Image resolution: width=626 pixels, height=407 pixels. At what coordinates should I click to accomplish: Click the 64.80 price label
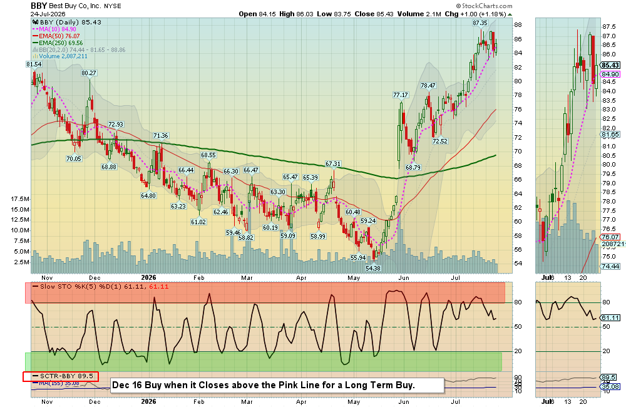pos(148,195)
